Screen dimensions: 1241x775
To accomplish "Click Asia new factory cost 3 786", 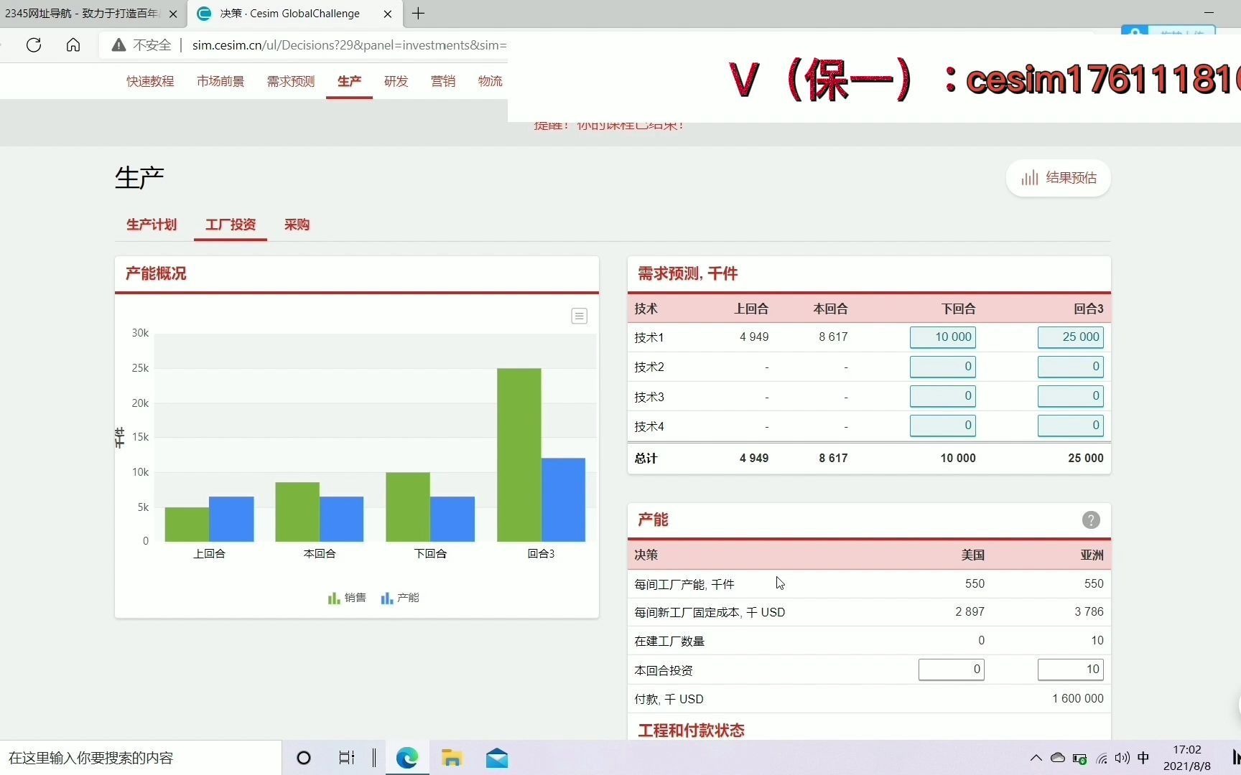I will pos(1089,612).
